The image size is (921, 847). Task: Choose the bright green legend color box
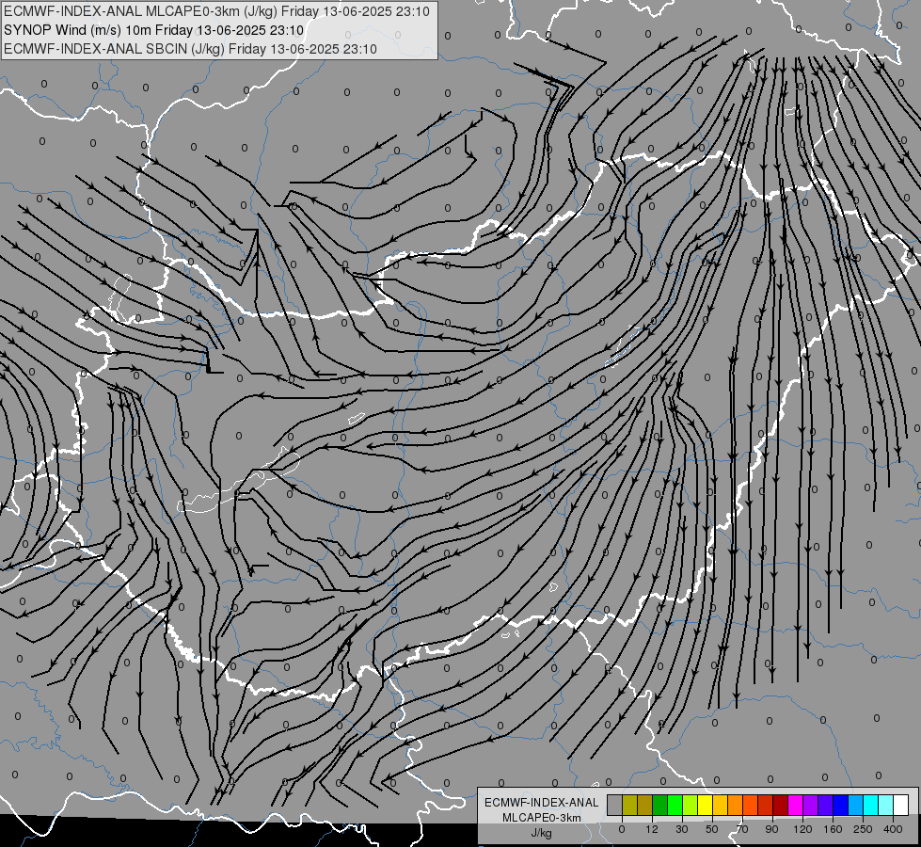[675, 805]
